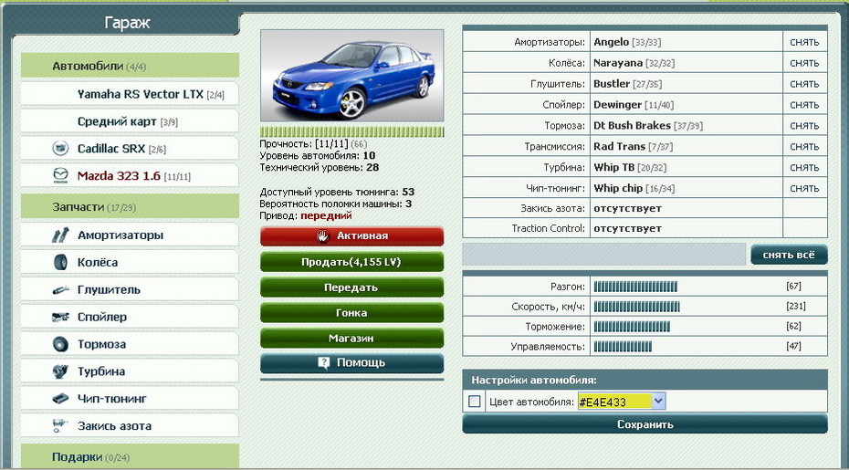Open Чип-тюнинг parts category

click(x=130, y=399)
